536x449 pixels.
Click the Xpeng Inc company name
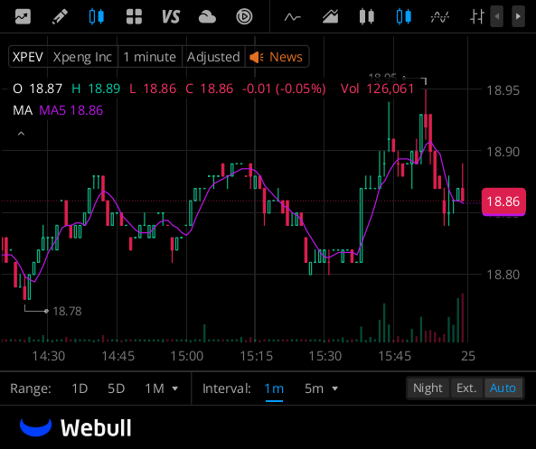(x=82, y=57)
